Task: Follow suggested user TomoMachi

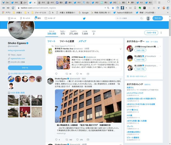Action: pyautogui.click(x=140, y=60)
